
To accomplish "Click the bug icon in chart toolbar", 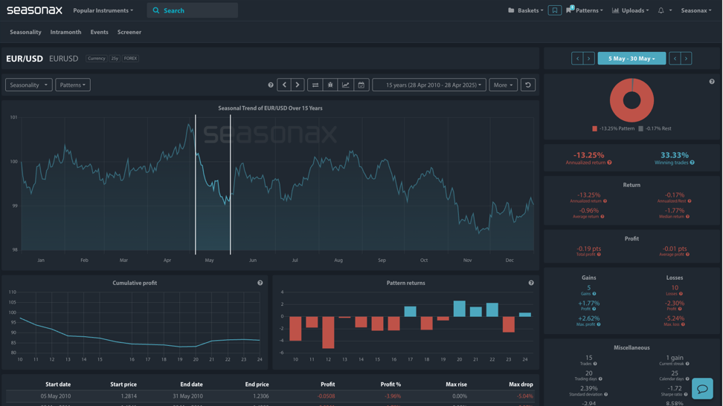I will (330, 85).
